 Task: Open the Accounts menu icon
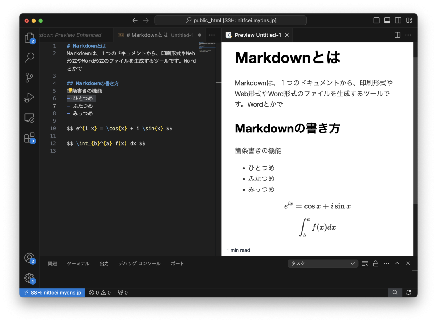(x=29, y=258)
